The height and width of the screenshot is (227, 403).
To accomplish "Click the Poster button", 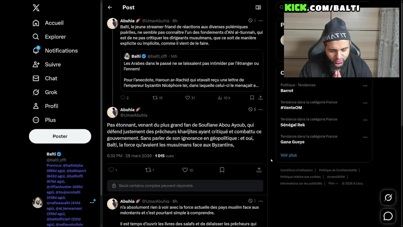I will 60,136.
